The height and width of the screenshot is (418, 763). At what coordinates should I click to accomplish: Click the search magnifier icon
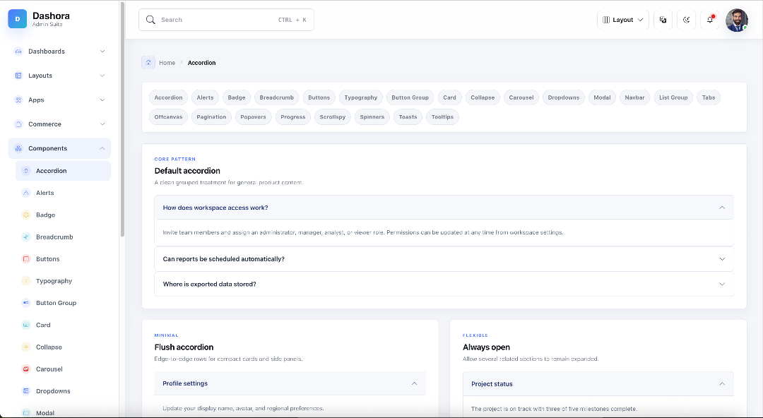tap(150, 20)
